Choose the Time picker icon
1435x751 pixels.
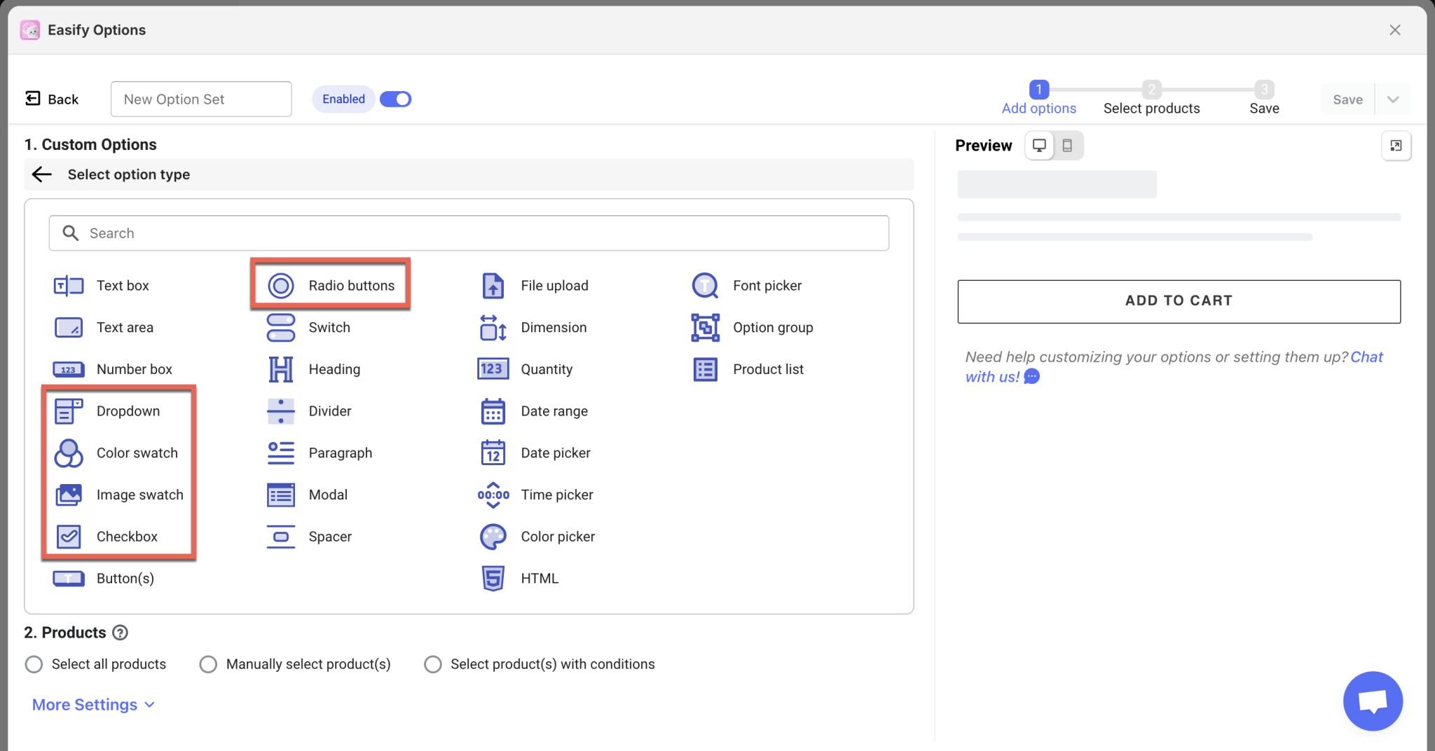[493, 495]
